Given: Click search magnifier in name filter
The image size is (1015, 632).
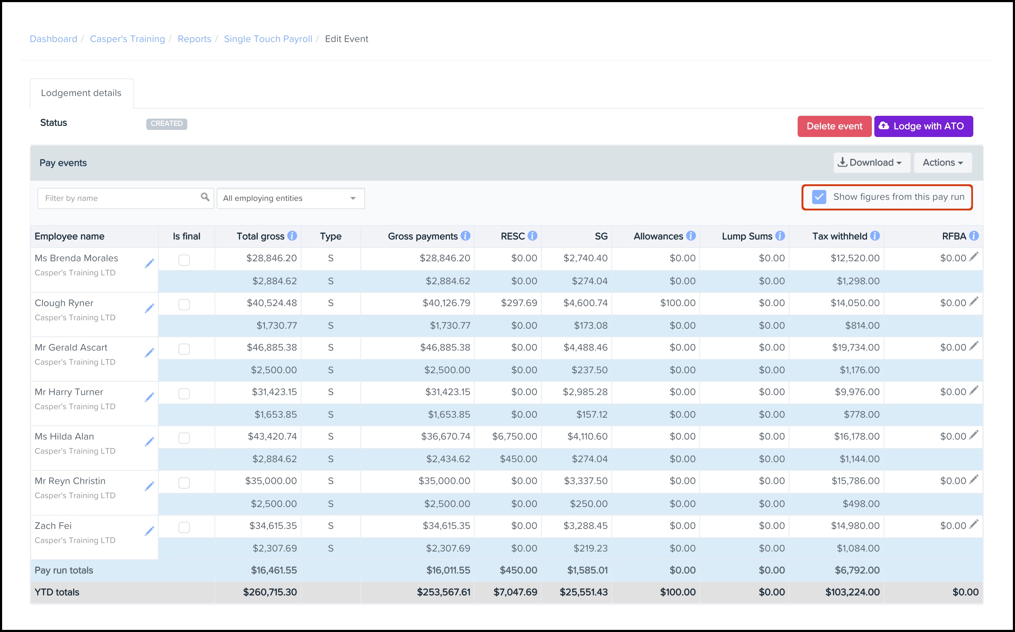Looking at the screenshot, I should 205,197.
